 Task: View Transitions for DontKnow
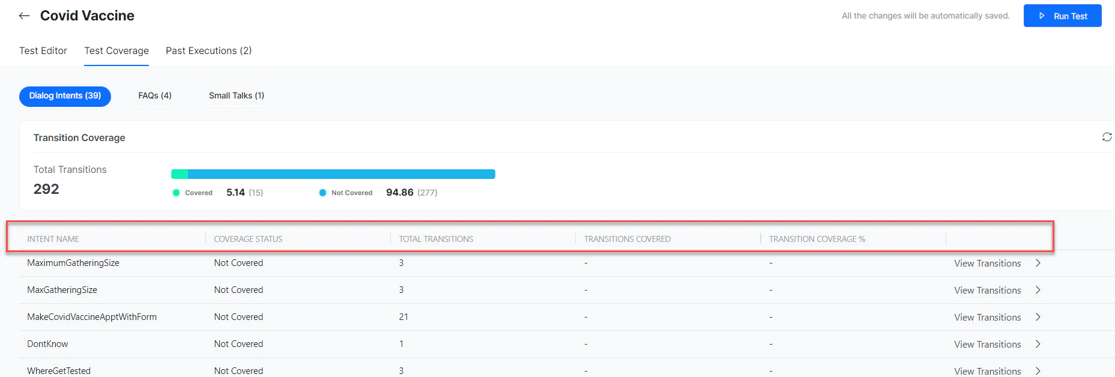click(x=987, y=344)
